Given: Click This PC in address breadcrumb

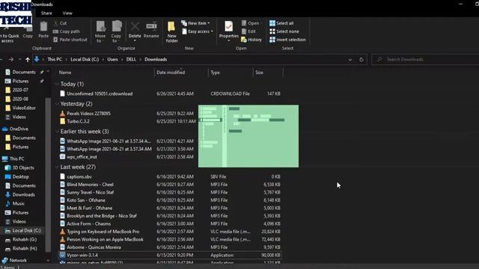Looking at the screenshot, I should (x=55, y=60).
